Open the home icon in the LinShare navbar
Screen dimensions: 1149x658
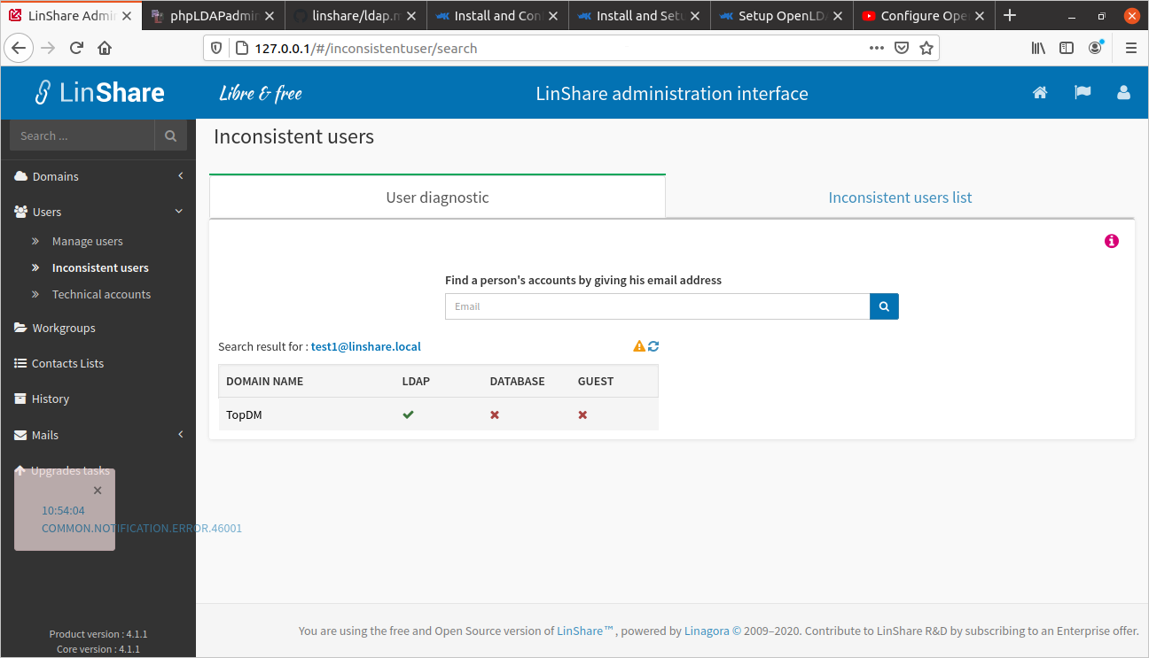[1040, 92]
